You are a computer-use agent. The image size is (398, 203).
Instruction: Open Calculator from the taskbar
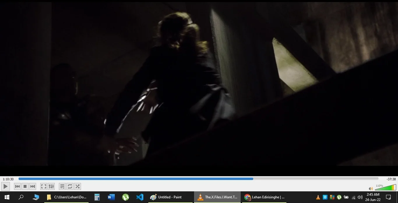point(97,197)
